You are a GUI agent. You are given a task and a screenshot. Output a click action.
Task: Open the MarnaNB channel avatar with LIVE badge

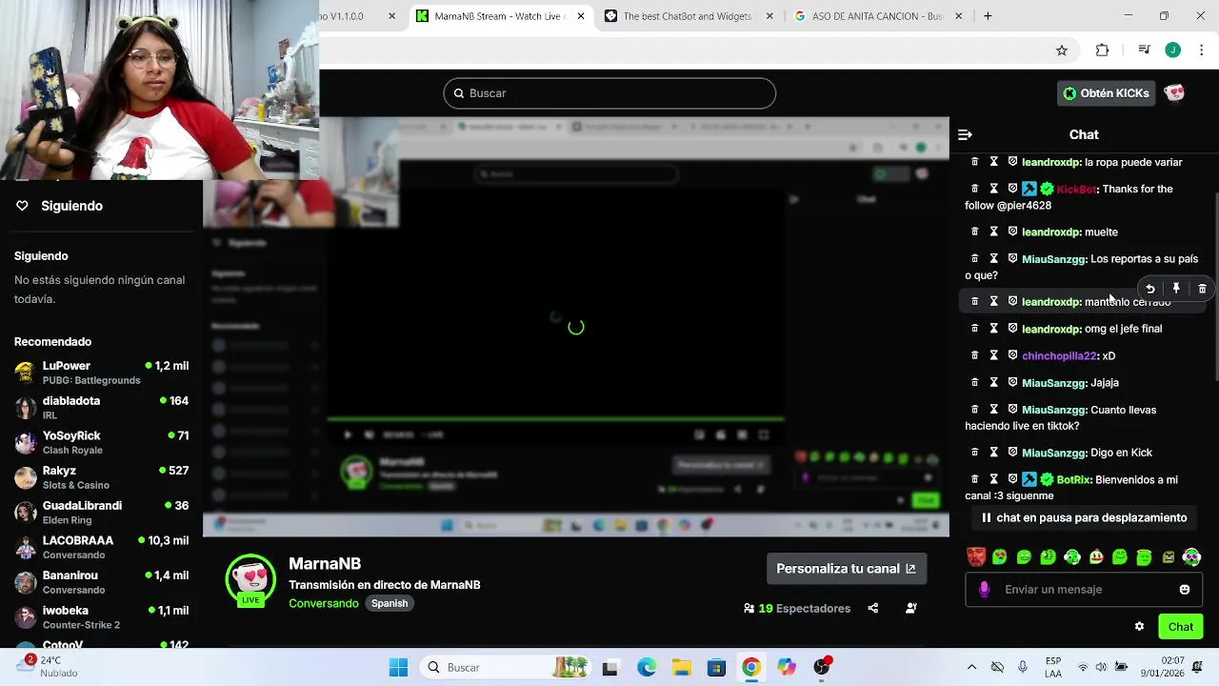coord(250,580)
